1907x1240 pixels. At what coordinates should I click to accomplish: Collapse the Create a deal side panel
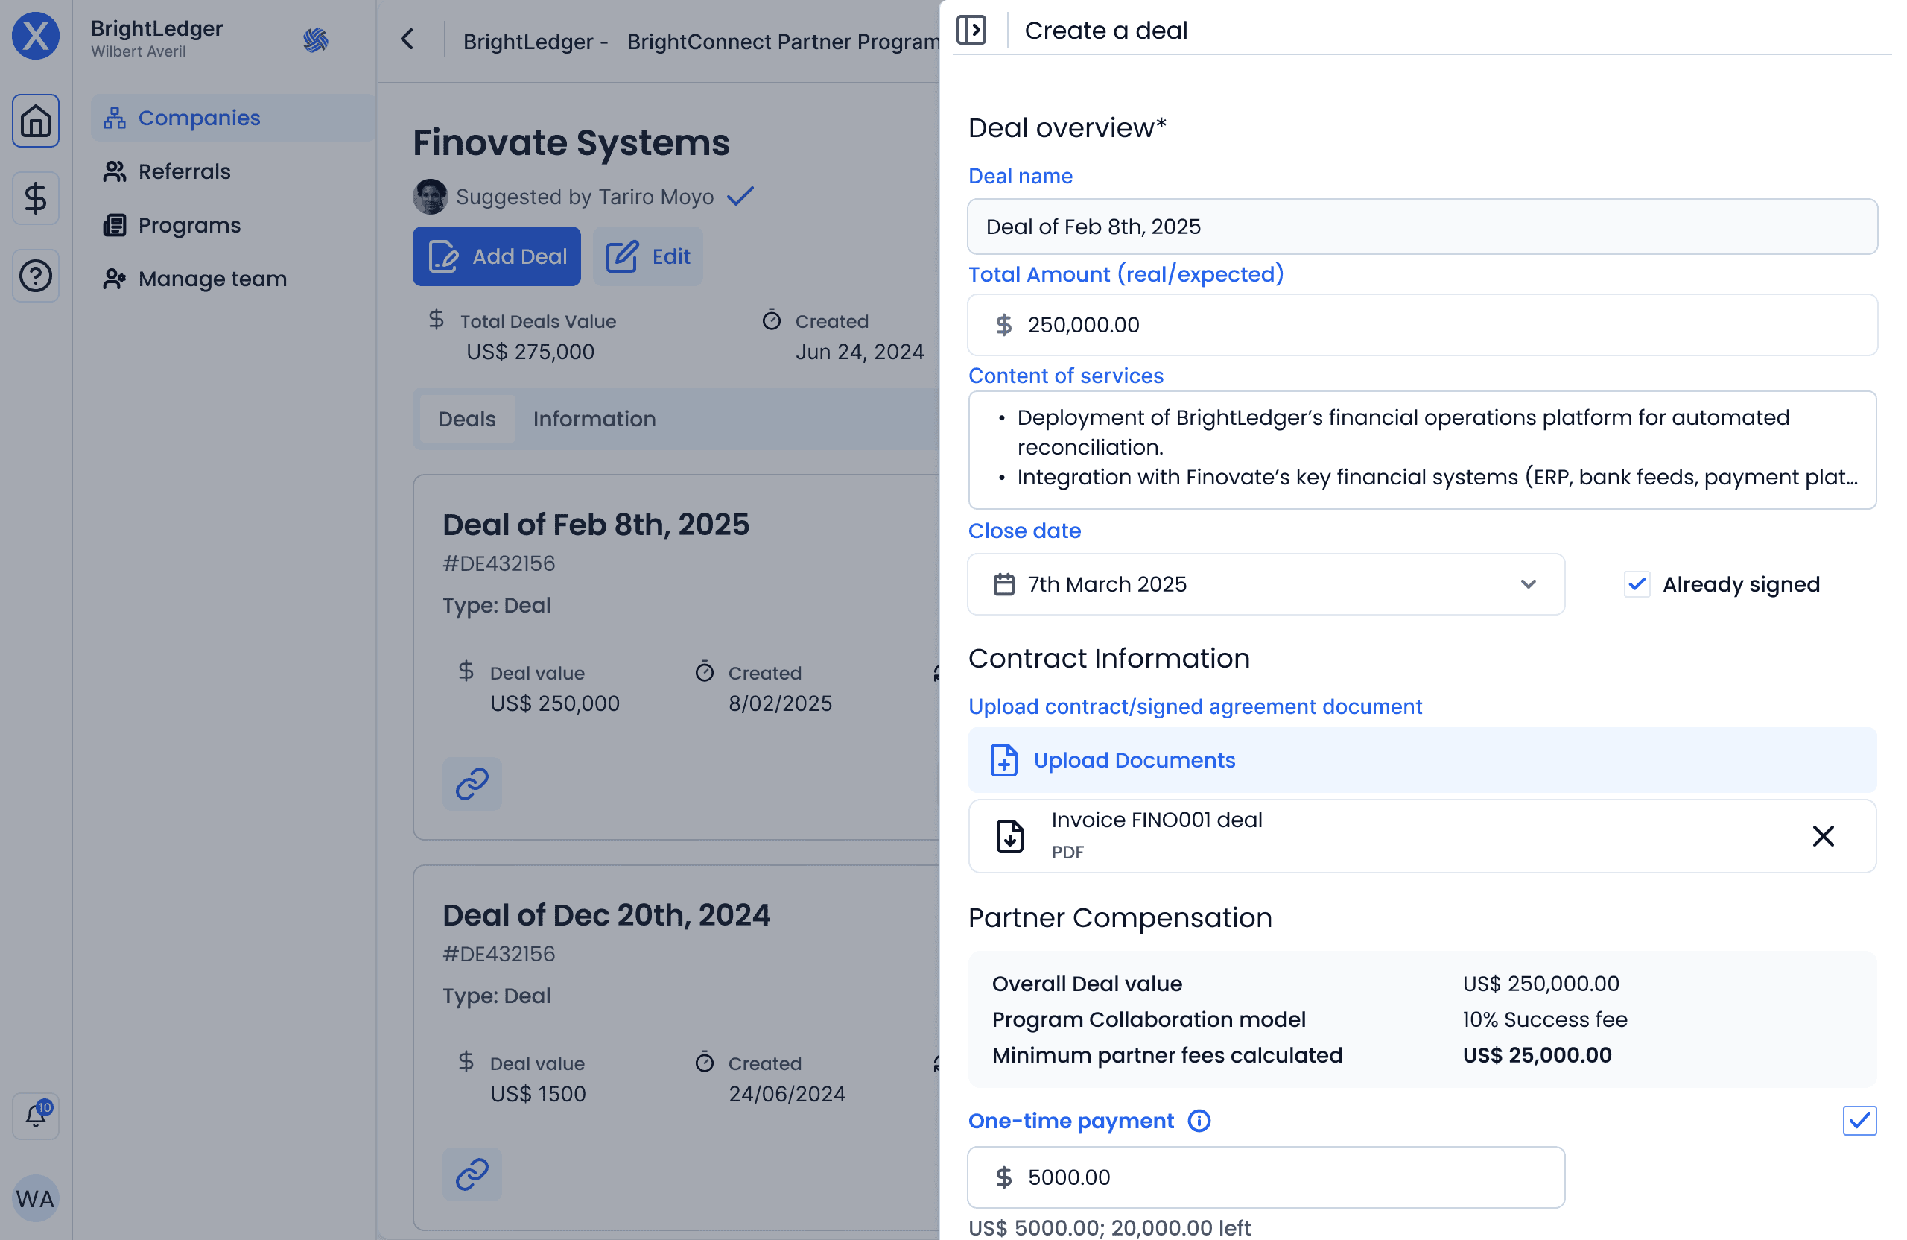coord(971,31)
